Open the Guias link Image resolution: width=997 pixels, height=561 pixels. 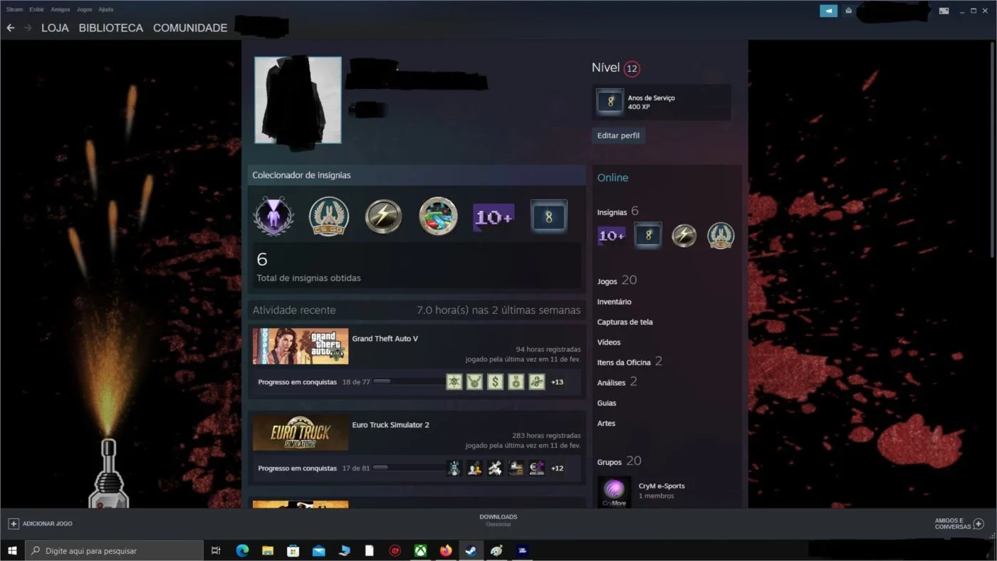(x=607, y=403)
